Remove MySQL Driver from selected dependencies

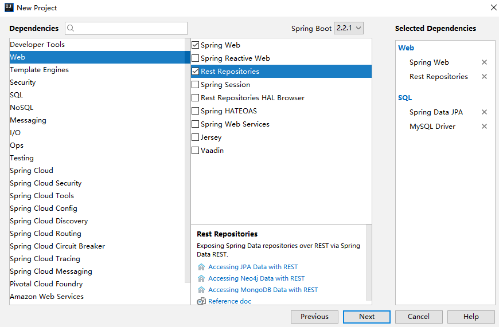(x=484, y=127)
